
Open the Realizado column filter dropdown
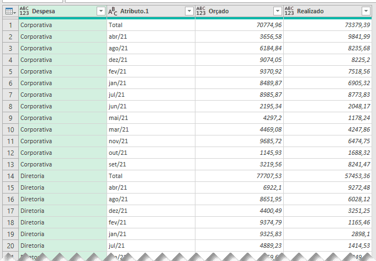click(366, 11)
